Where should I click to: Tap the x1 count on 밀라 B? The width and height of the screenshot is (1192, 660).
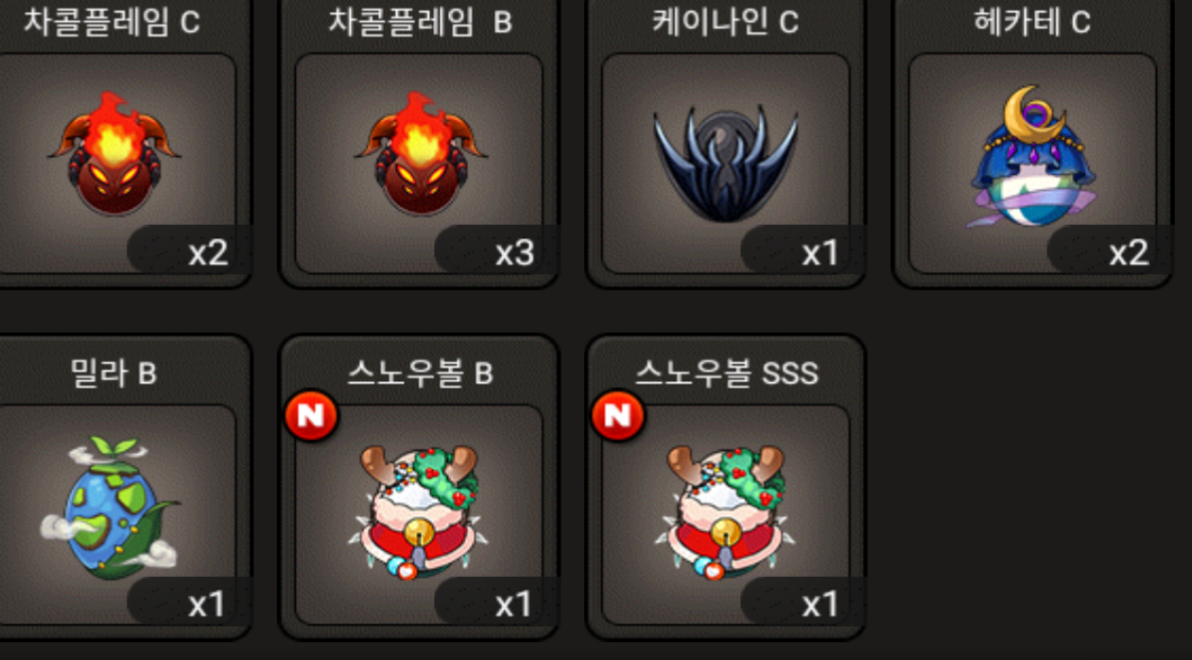pyautogui.click(x=207, y=605)
